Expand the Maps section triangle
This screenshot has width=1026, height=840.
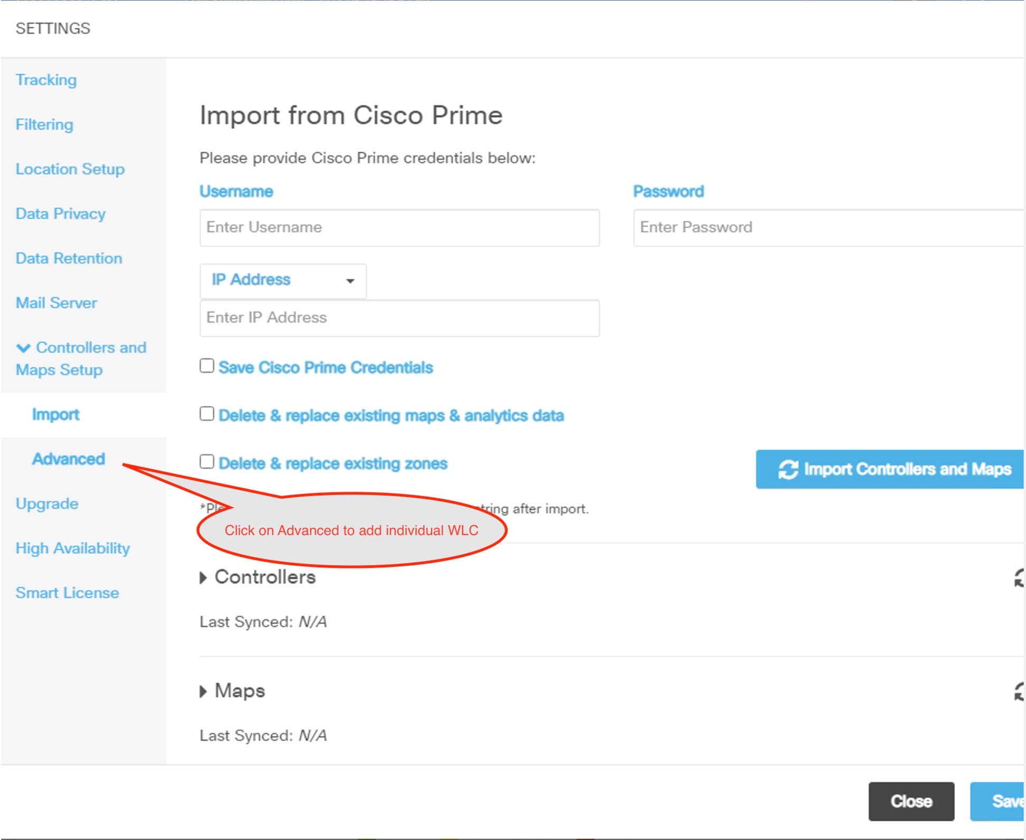pyautogui.click(x=203, y=692)
